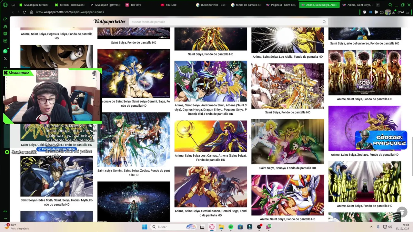Open the search tabs magnifier icon
The image size is (413, 232).
390,5
